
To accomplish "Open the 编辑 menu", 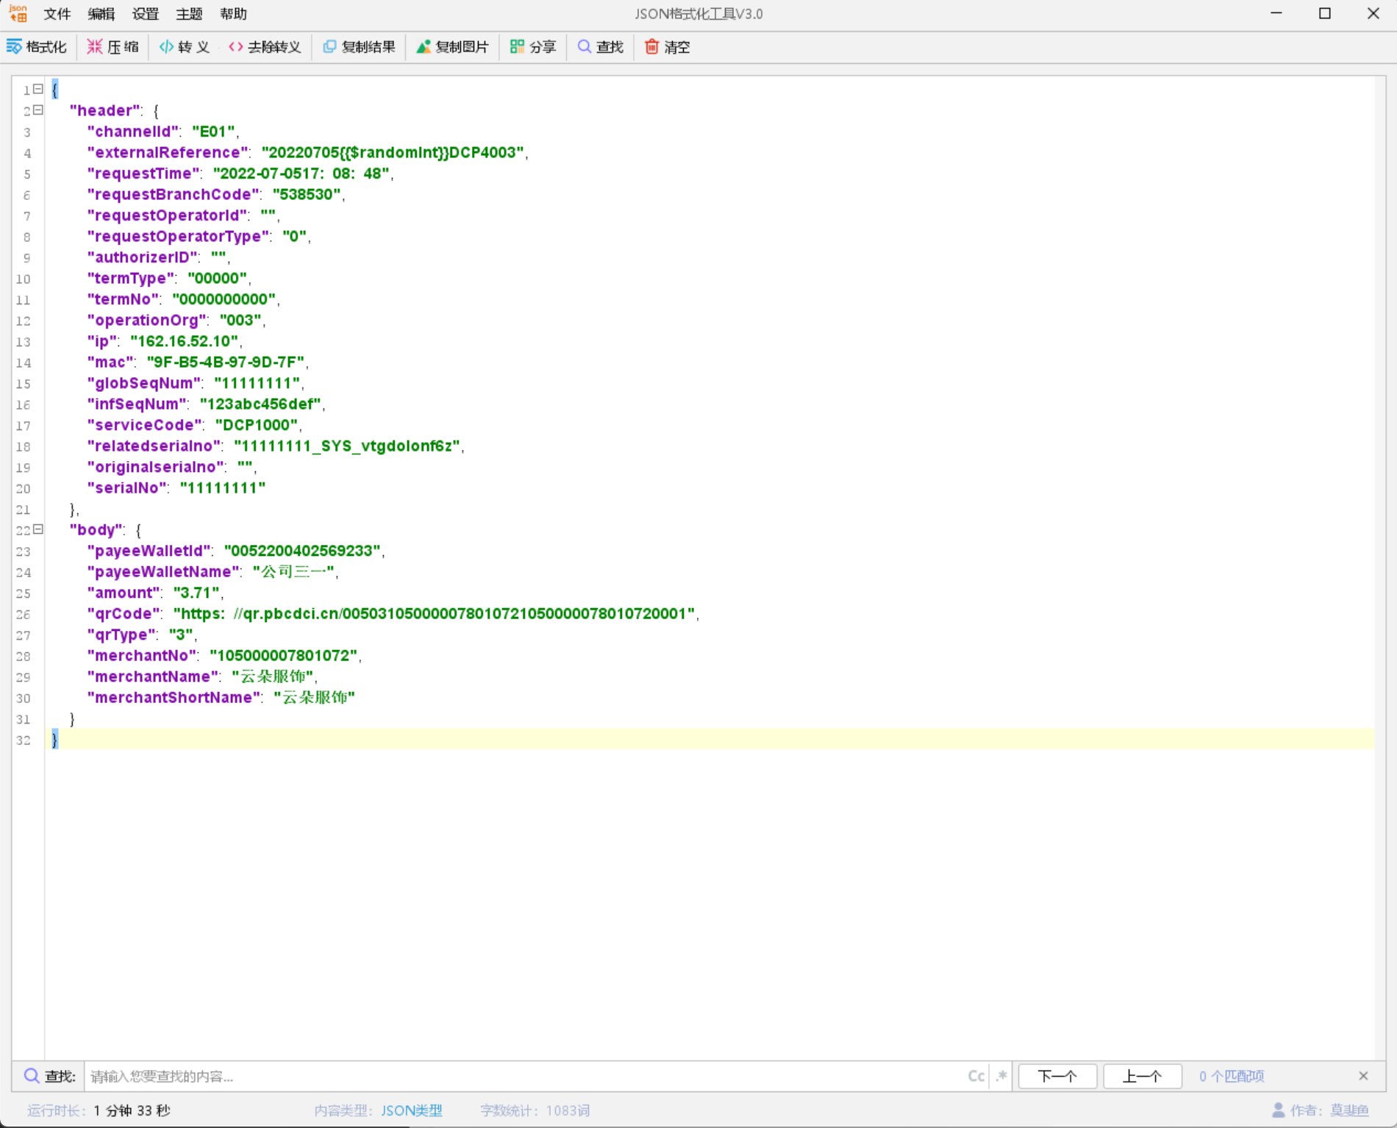I will click(101, 14).
